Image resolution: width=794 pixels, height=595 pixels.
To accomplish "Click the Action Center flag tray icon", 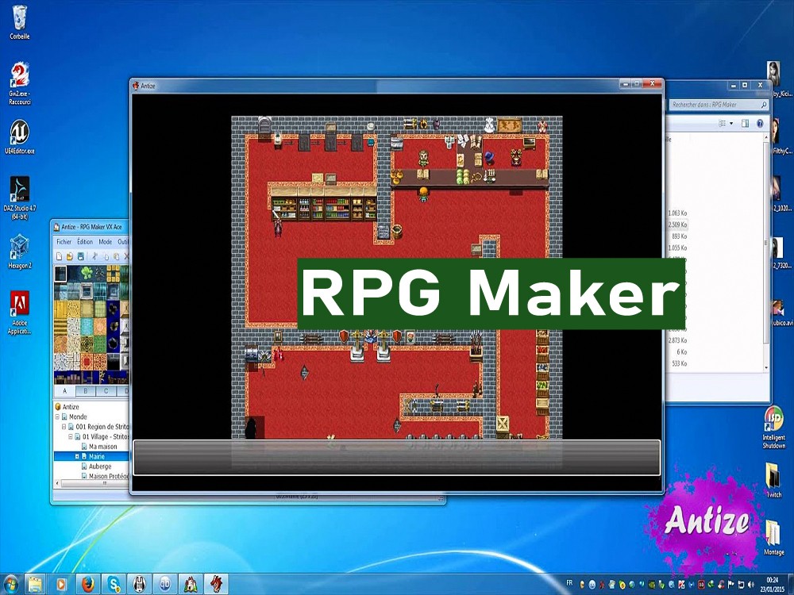I will [x=731, y=585].
